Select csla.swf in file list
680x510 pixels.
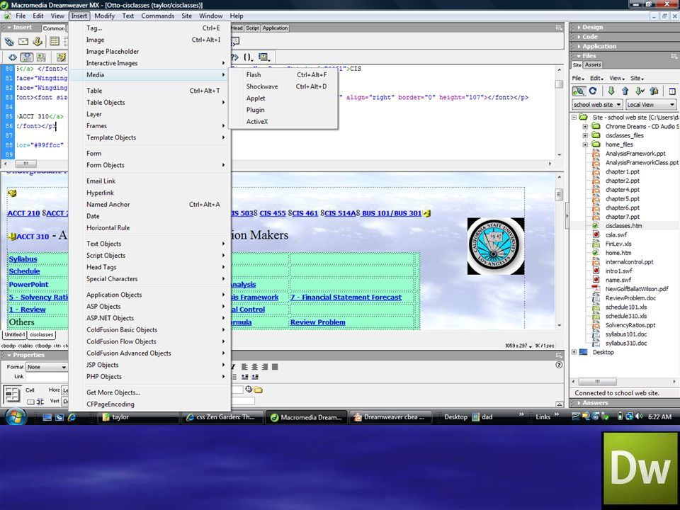pyautogui.click(x=616, y=234)
